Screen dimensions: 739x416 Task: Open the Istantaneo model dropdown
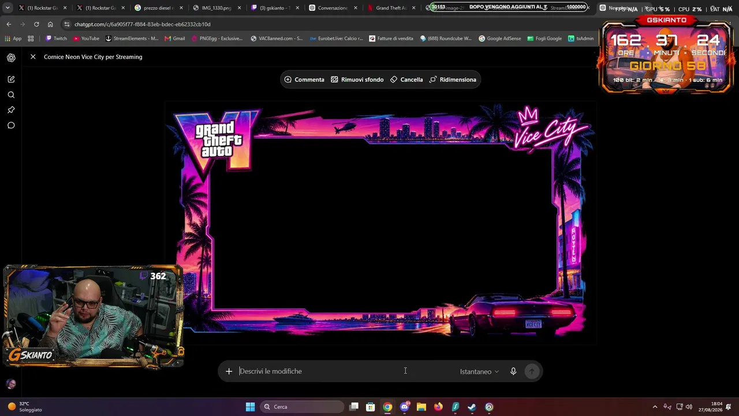tap(479, 372)
